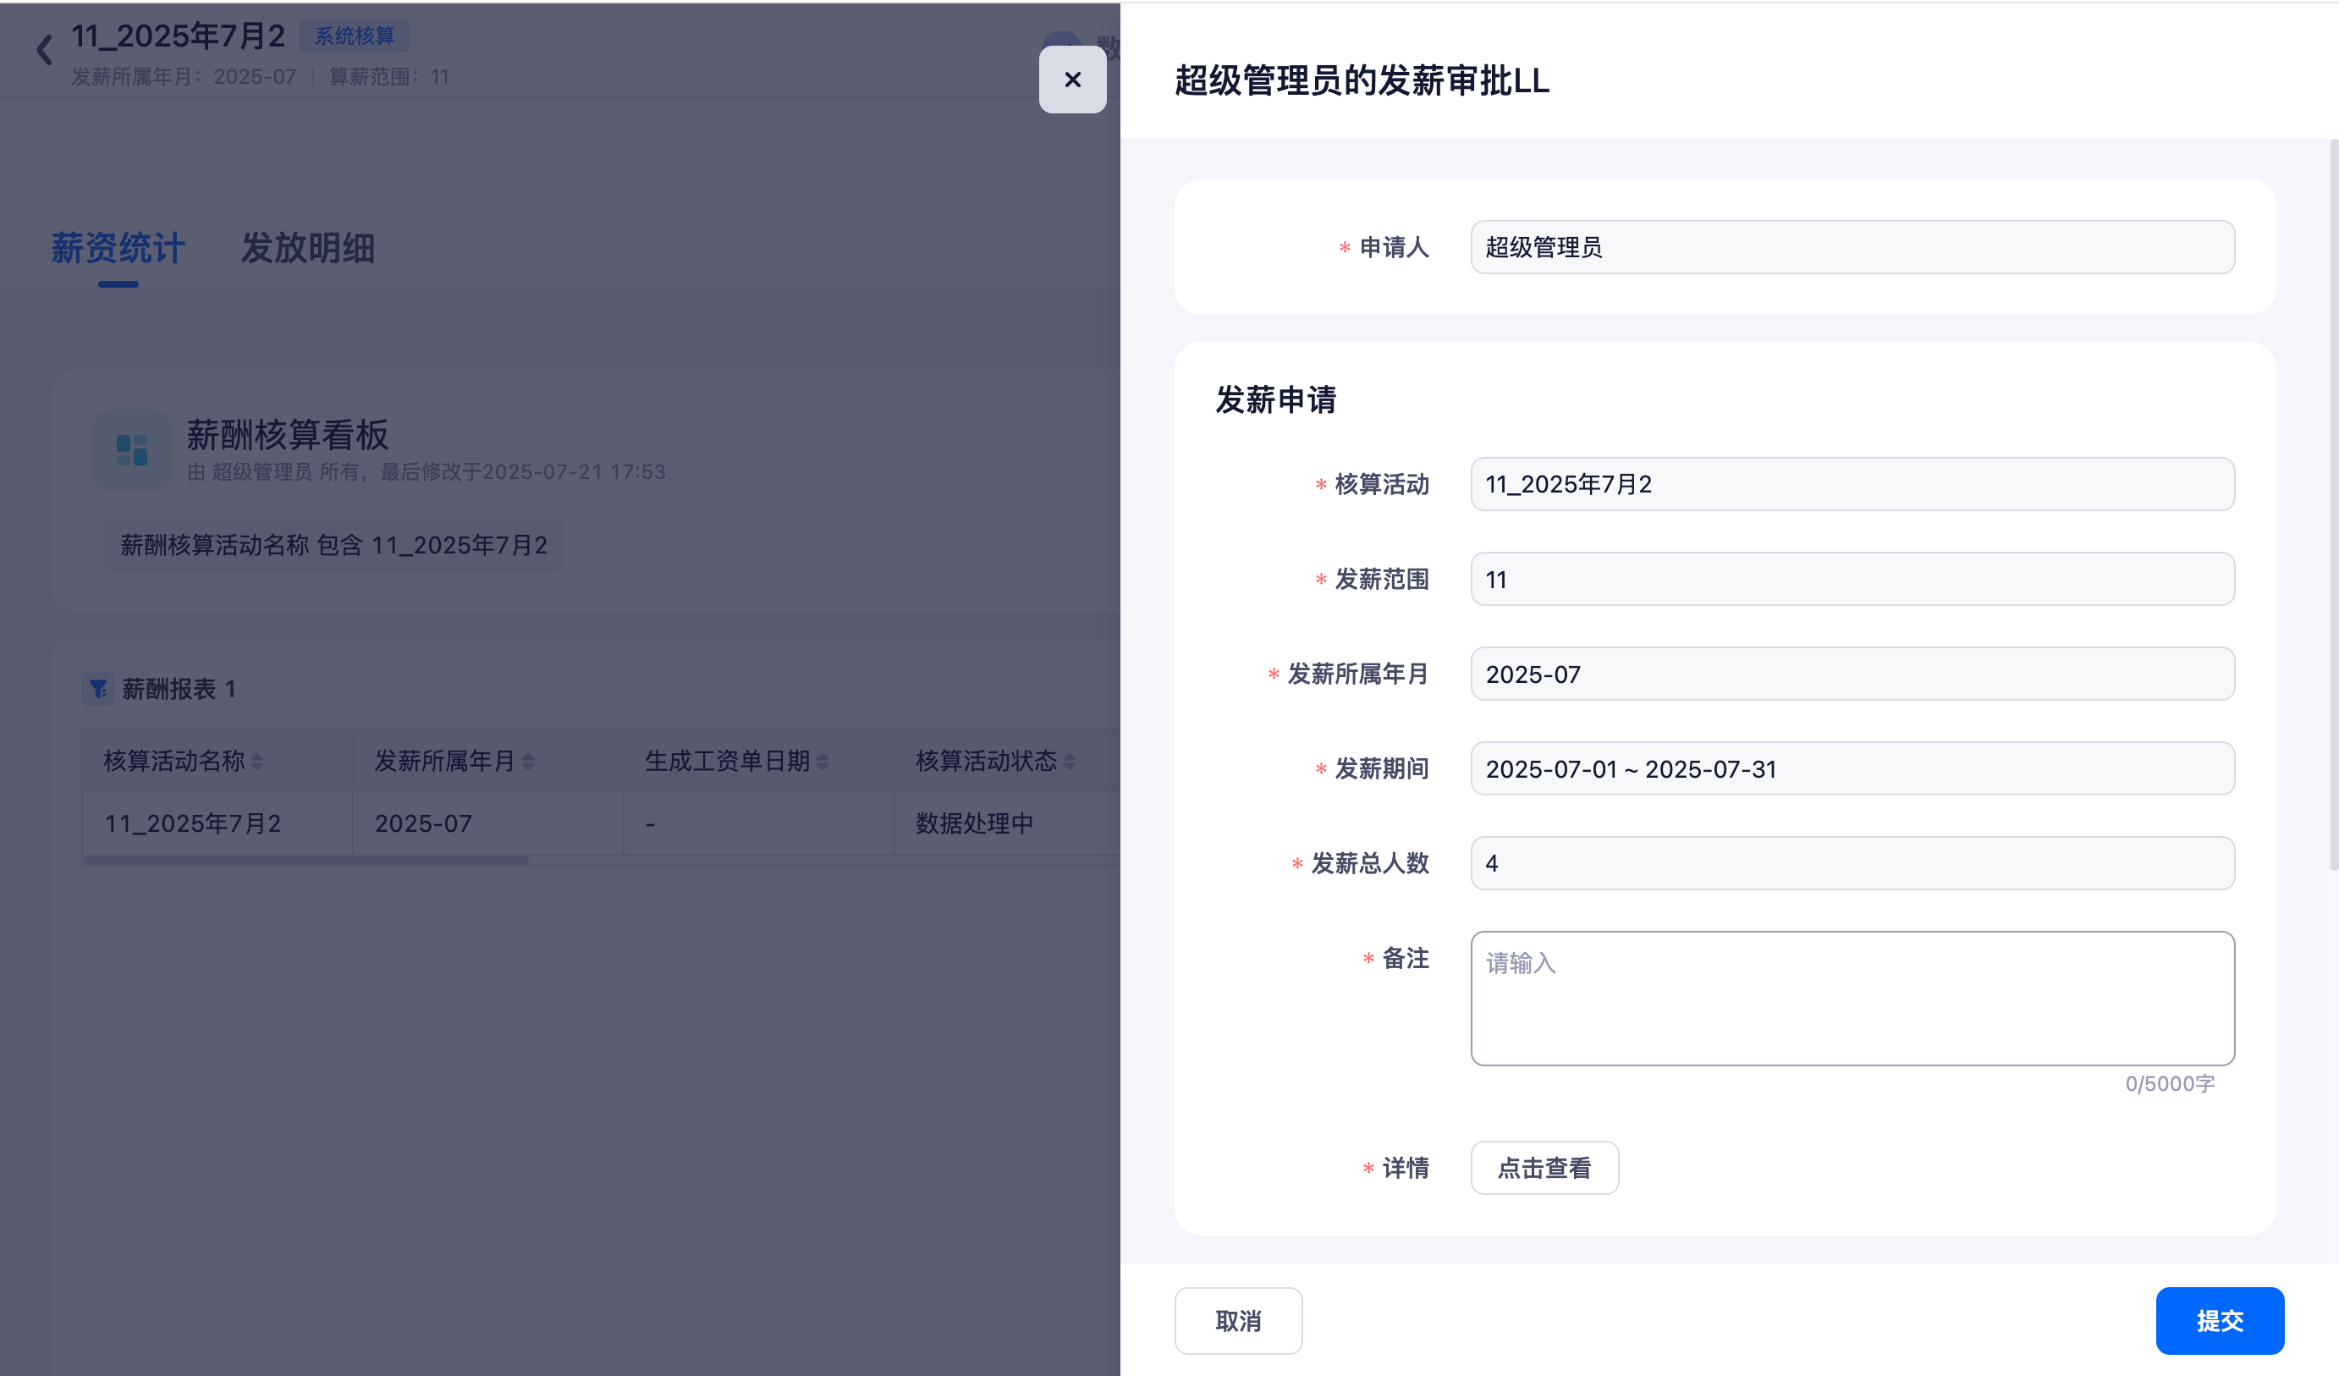Switch to the 发放明细 tab
This screenshot has height=1376, width=2339.
(x=307, y=248)
